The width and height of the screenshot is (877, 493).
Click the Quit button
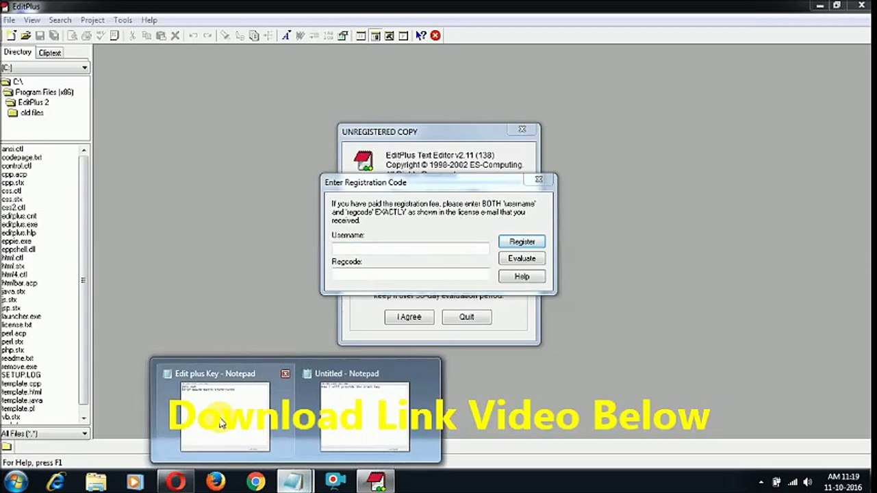tap(466, 317)
